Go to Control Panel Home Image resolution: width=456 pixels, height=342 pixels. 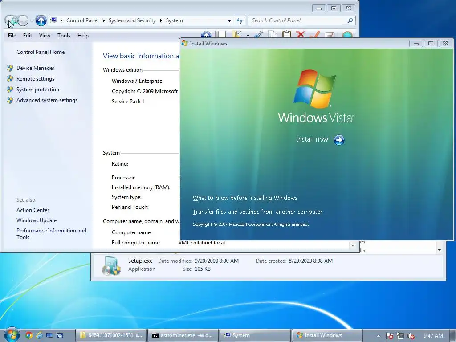click(x=41, y=52)
